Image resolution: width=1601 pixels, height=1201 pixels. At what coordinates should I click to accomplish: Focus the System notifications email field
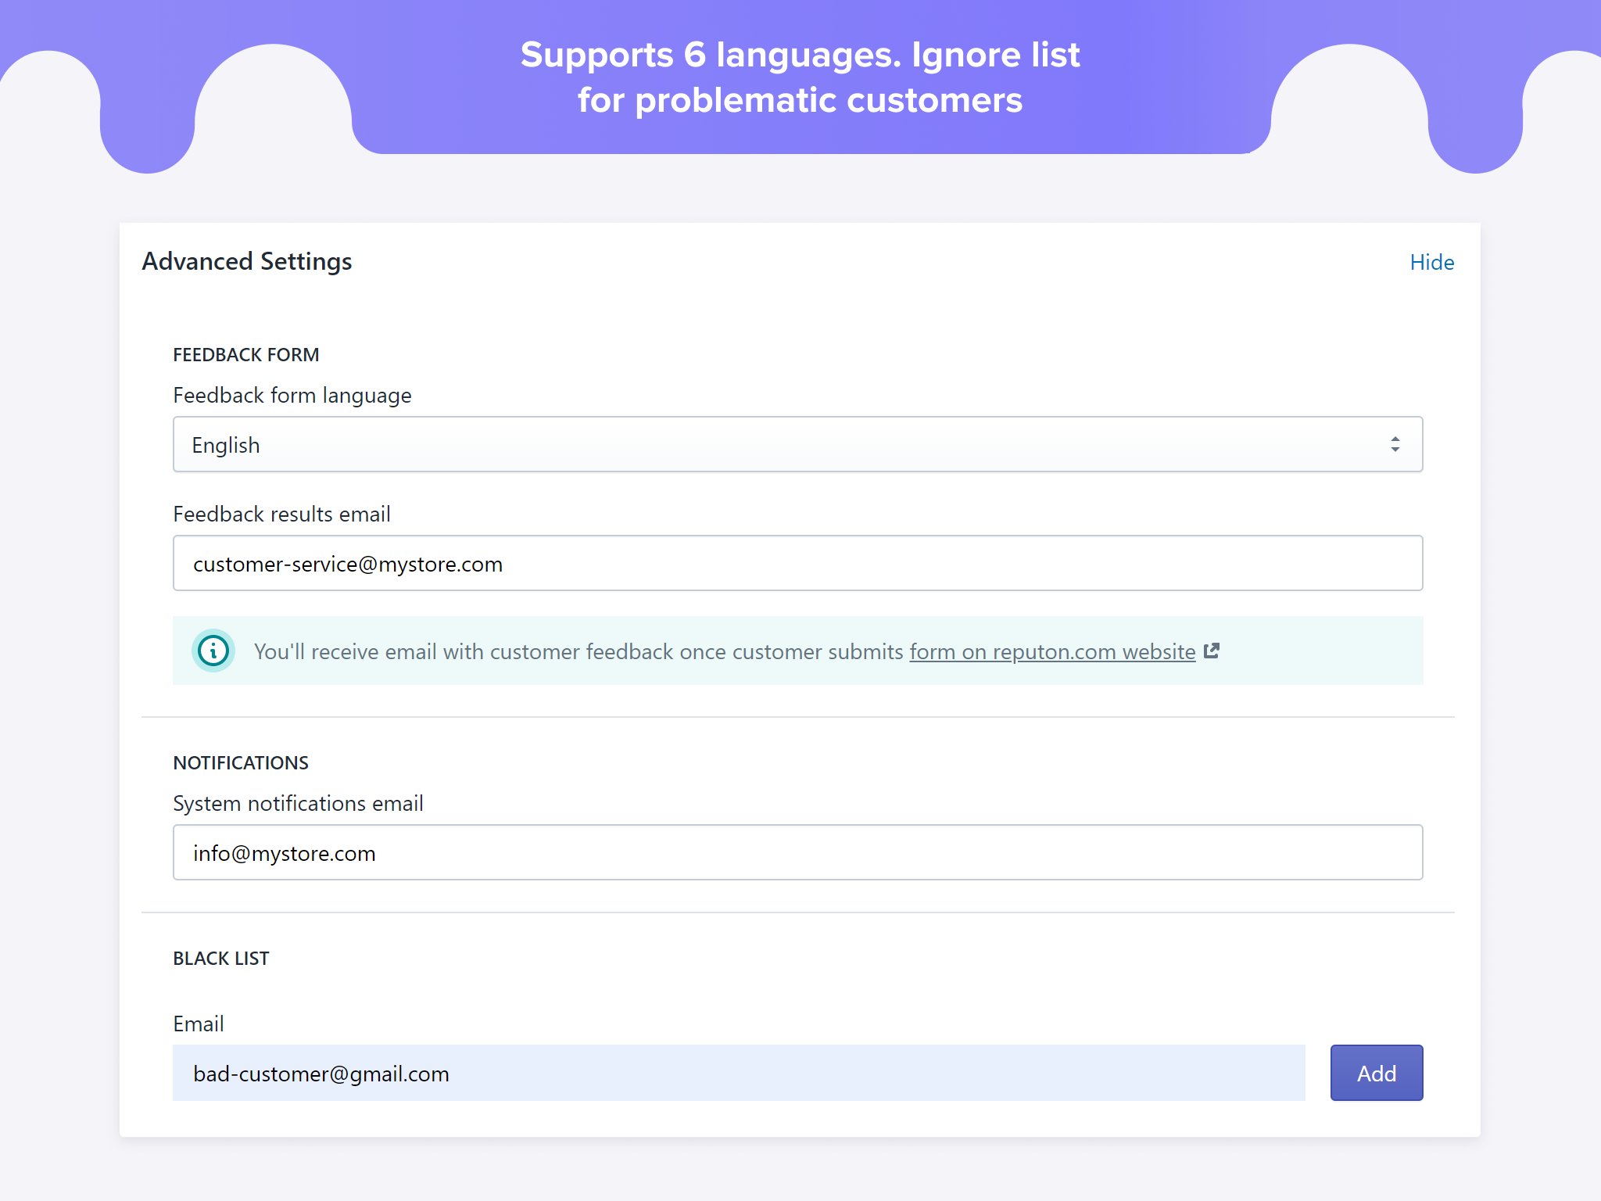point(797,853)
